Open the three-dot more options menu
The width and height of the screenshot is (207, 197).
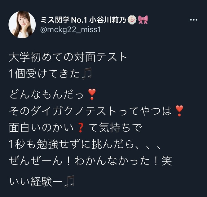point(194,20)
